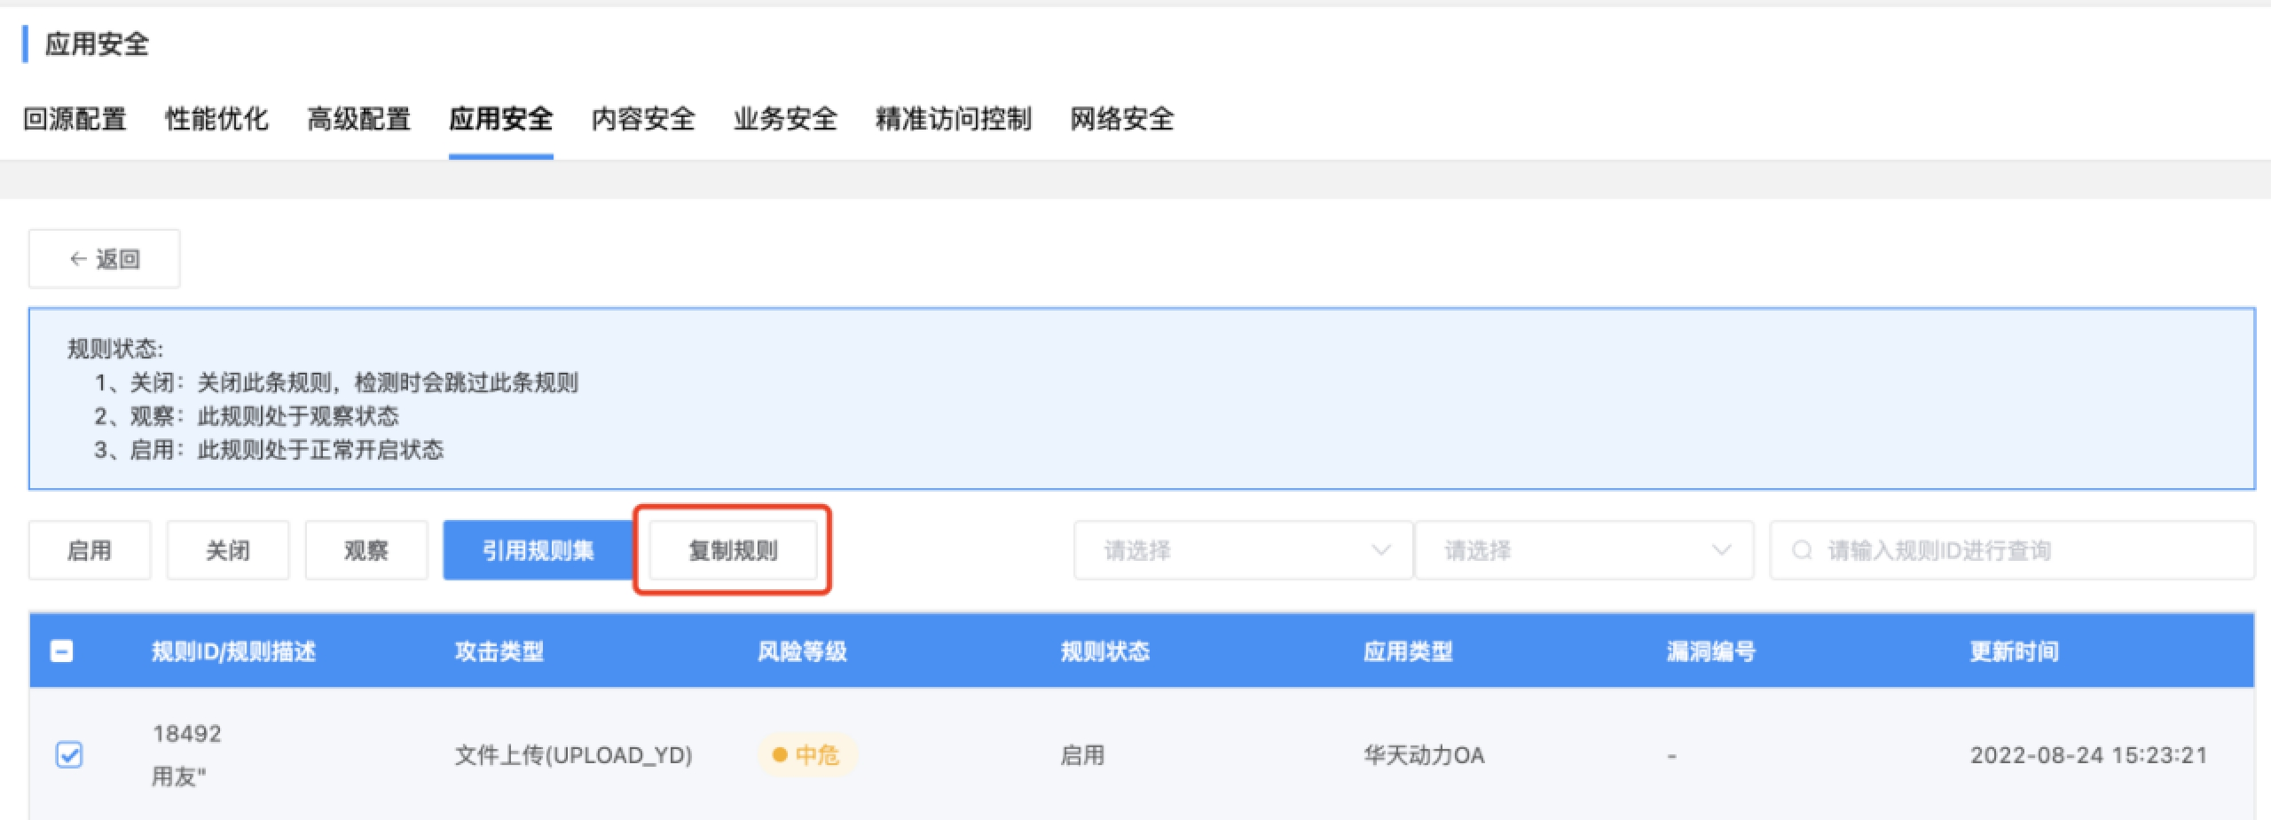Open the 网络安全 tab

pyautogui.click(x=1122, y=119)
